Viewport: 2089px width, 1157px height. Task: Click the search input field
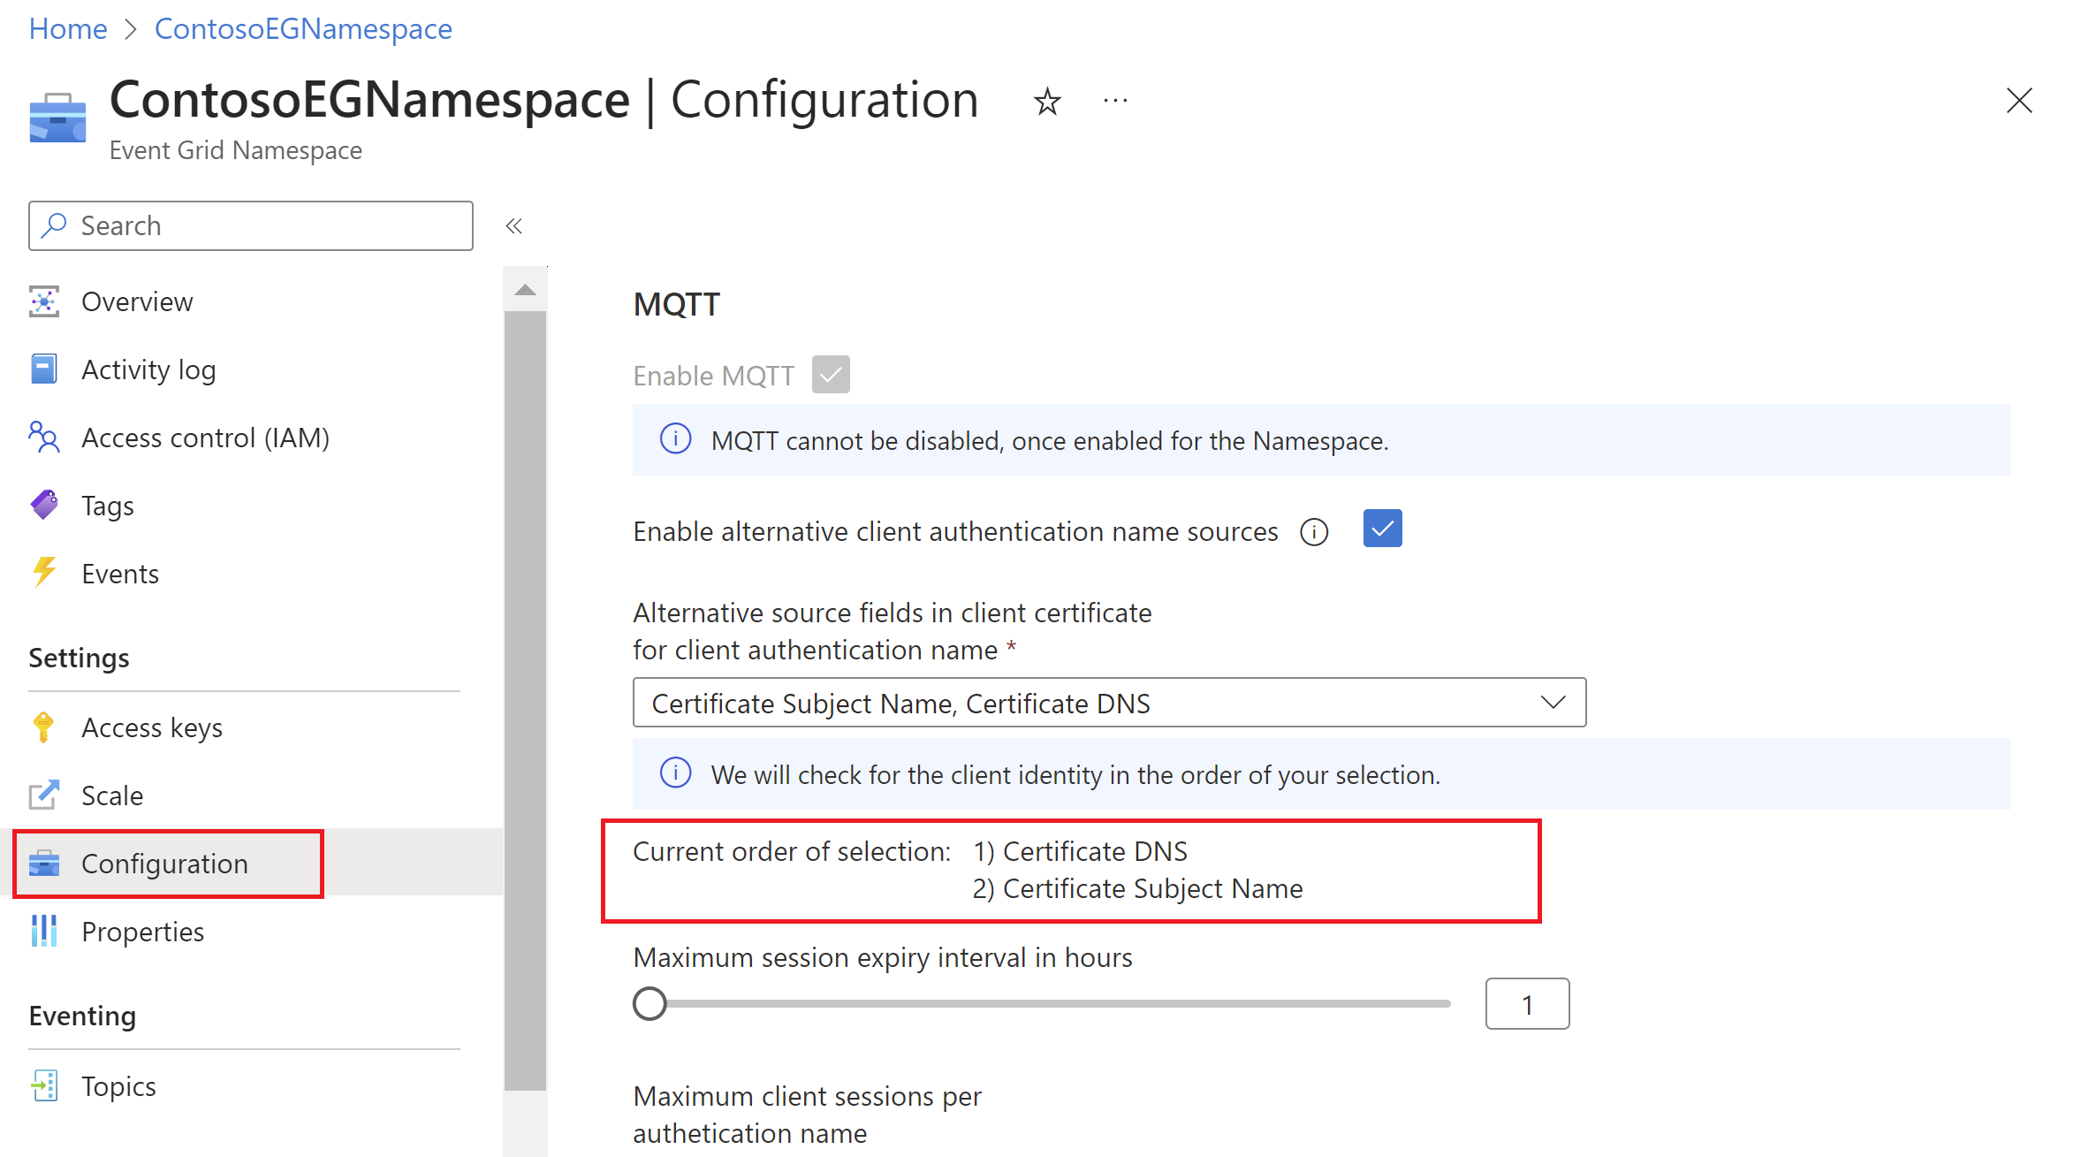click(249, 224)
